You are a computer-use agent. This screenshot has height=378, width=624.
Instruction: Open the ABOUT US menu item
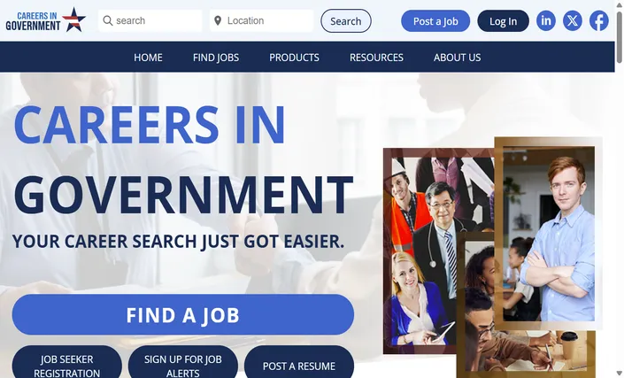(x=458, y=58)
